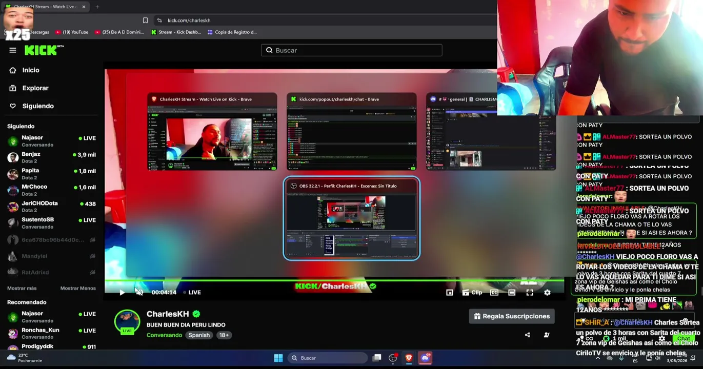
Task: Open Brave browser taskbar icon
Action: (409, 358)
